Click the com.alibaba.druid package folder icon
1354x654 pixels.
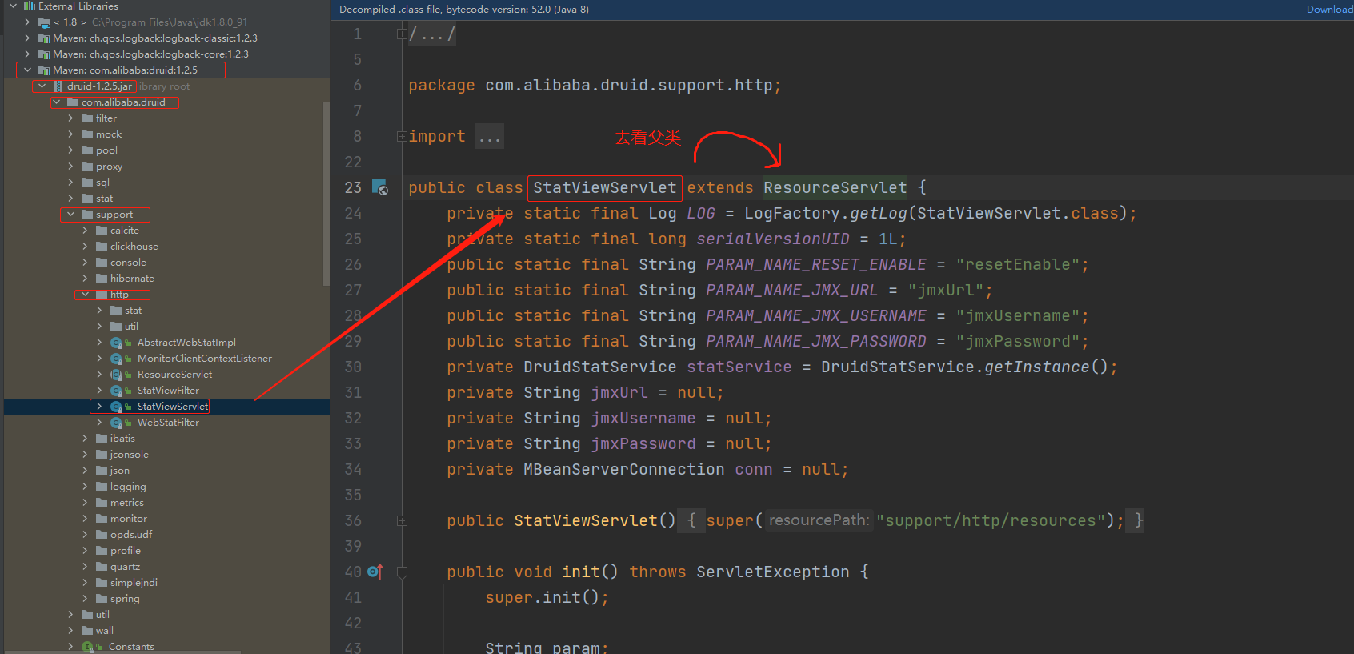point(73,102)
